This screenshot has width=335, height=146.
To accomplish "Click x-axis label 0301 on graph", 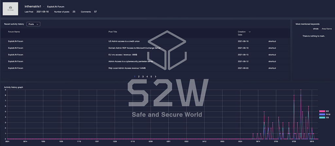I will coord(168,141).
